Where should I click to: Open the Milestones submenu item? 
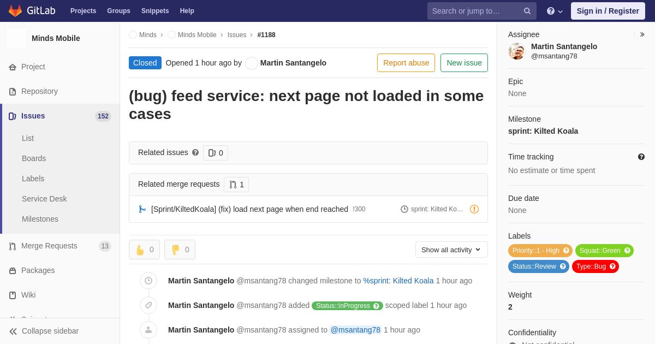coord(40,219)
